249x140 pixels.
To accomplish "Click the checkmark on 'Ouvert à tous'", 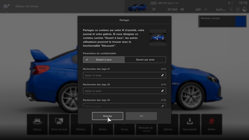I will pos(87,60).
